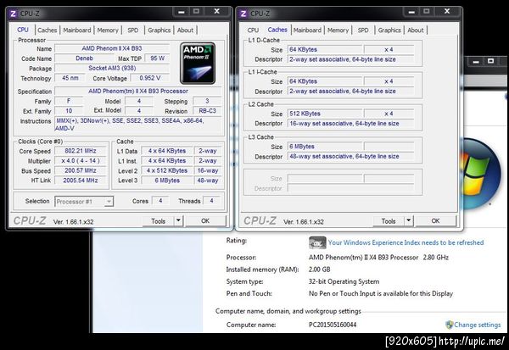Screen dimensions: 509x350
Task: Switch to CPU tab in right CPU-Z window
Action: [x=253, y=31]
